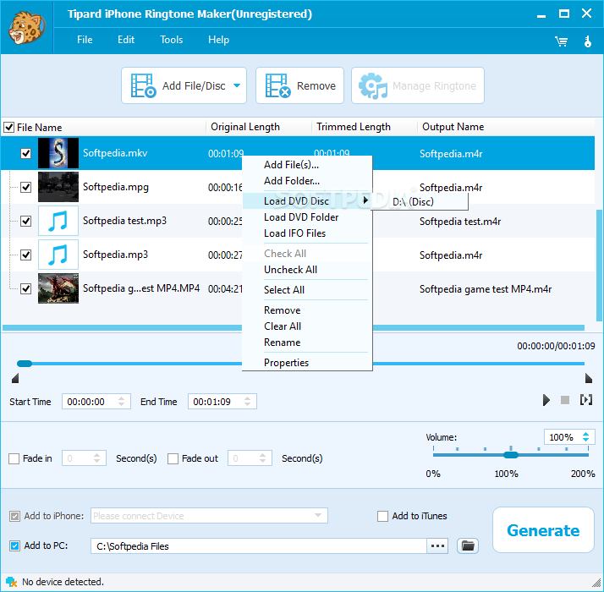Click the file list vertical scrollbar

coord(599,266)
